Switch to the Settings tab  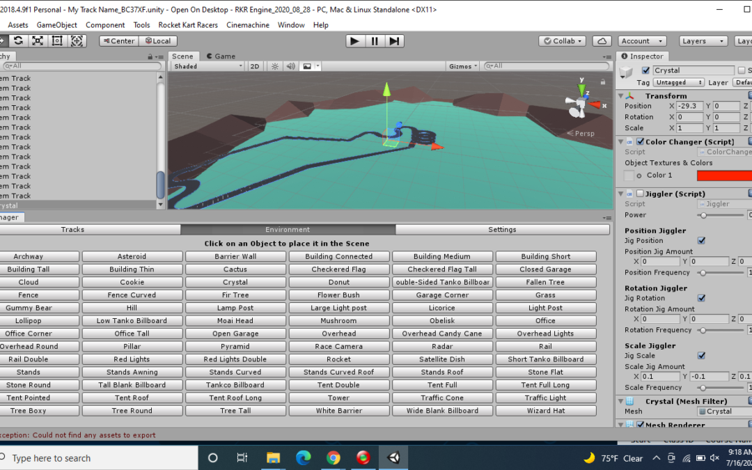coord(502,230)
